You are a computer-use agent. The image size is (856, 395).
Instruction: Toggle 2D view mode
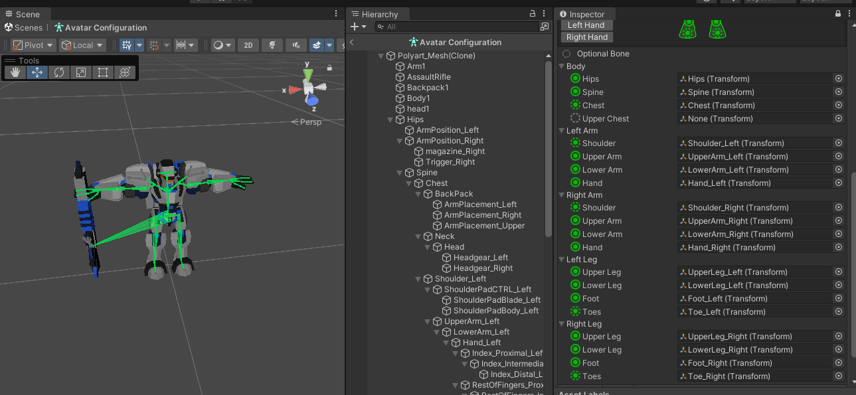point(248,45)
